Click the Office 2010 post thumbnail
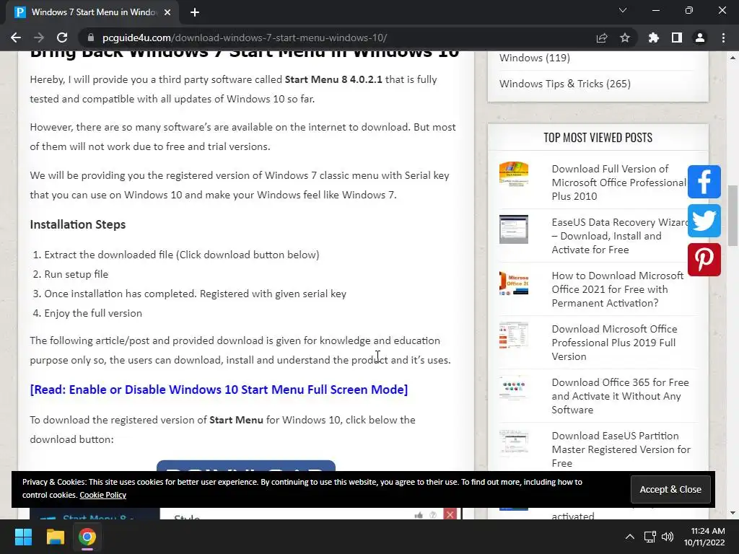This screenshot has height=554, width=739. (514, 175)
